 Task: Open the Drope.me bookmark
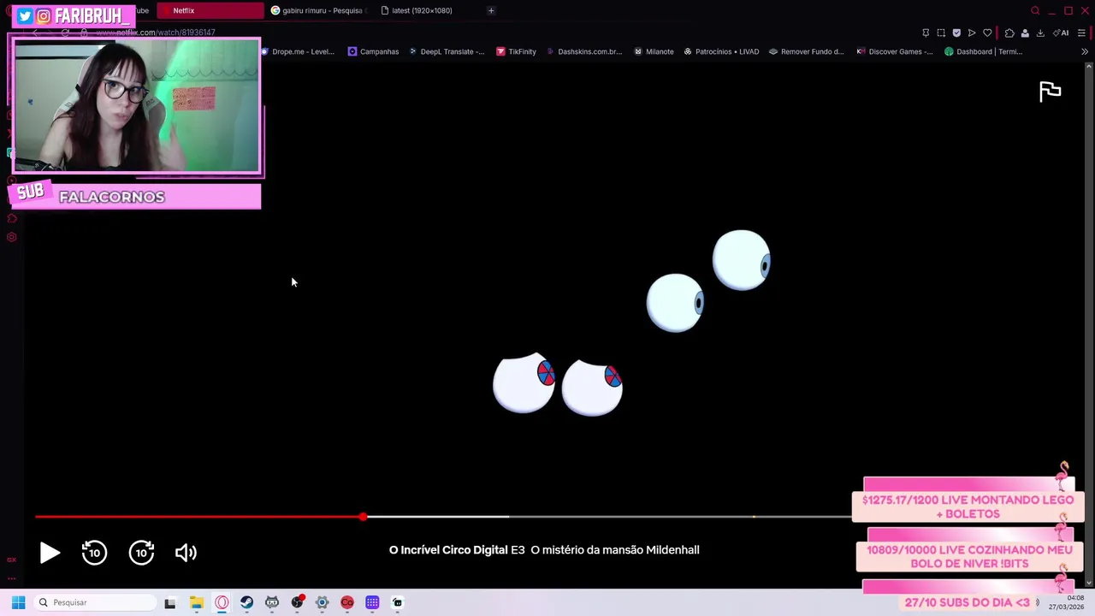(x=297, y=51)
